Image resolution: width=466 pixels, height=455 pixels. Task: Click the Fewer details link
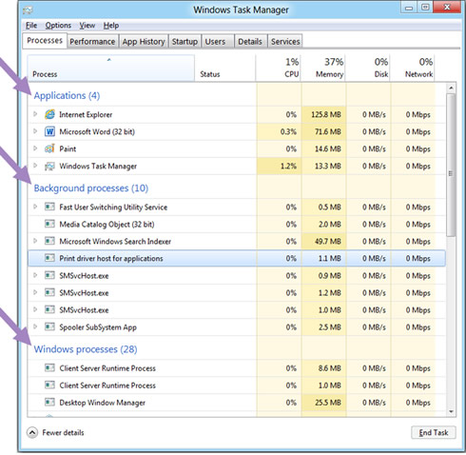point(63,432)
